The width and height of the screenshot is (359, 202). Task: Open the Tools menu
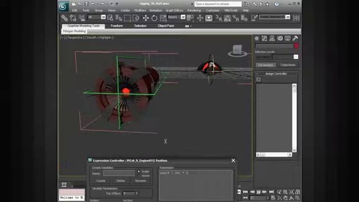tap(86, 10)
